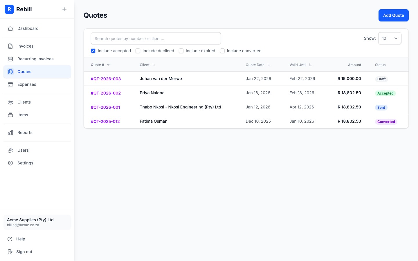Check the Include converted option

coord(222,51)
